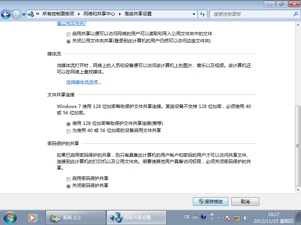Screen dimensions: 301x225
Task: Click the 保存修改 button
Action: 211,201
